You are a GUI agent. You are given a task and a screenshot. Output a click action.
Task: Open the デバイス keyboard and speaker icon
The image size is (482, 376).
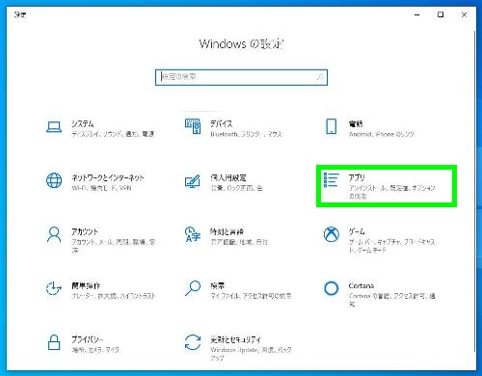[193, 126]
